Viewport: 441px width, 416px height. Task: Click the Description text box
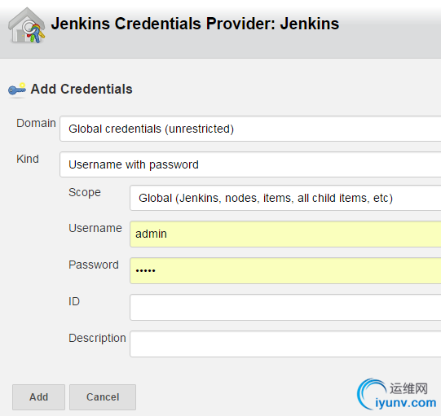[285, 344]
